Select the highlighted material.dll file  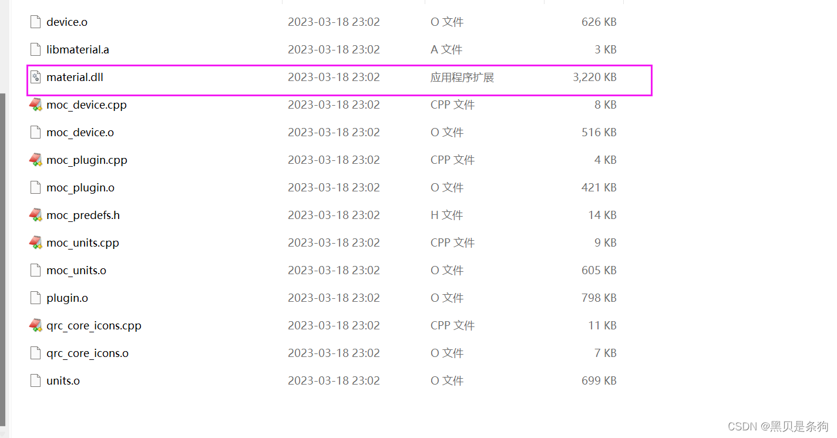pyautogui.click(x=75, y=77)
